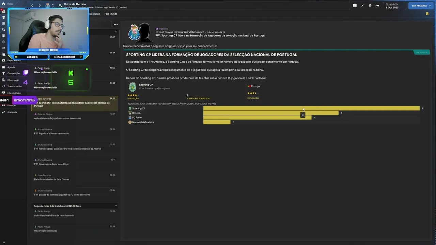Viewport: 436px width, 245px height.
Task: Open the Info. do Clube shield icon
Action: click(3, 93)
